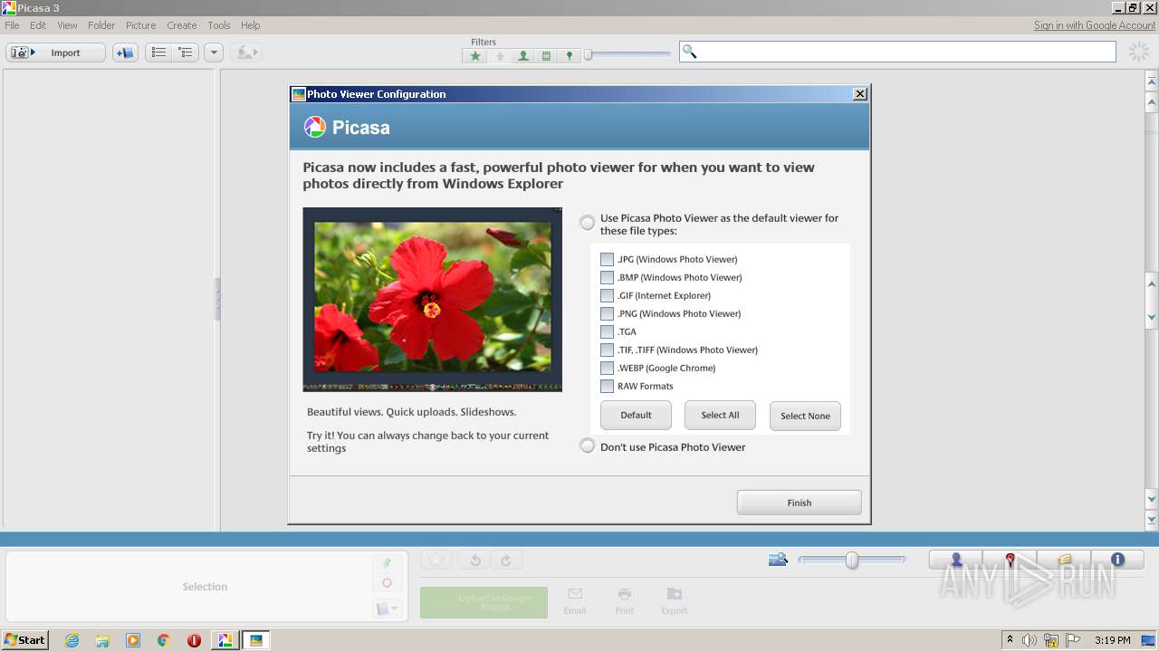1159x652 pixels.
Task: Check the .PNG (Windows Photo Viewer) checkbox
Action: coord(607,313)
